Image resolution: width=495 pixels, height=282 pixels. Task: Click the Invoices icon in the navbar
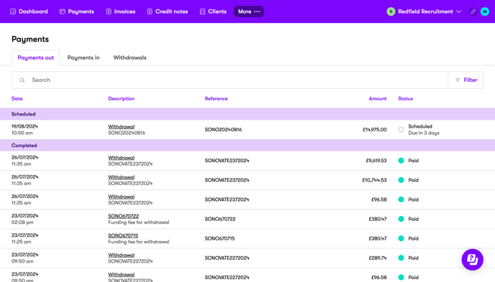click(109, 11)
